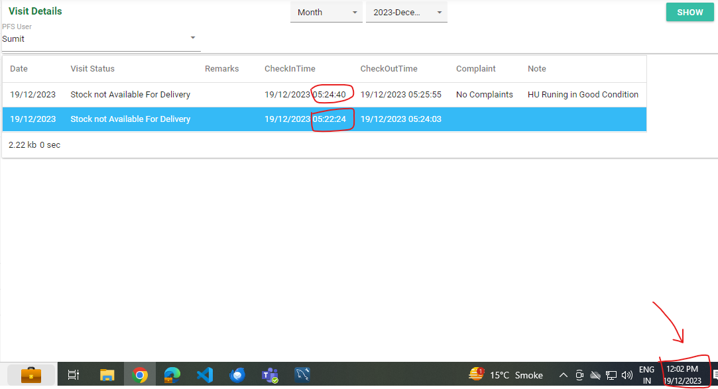718x389 pixels.
Task: Open Microsoft Teams taskbar icon
Action: [269, 375]
